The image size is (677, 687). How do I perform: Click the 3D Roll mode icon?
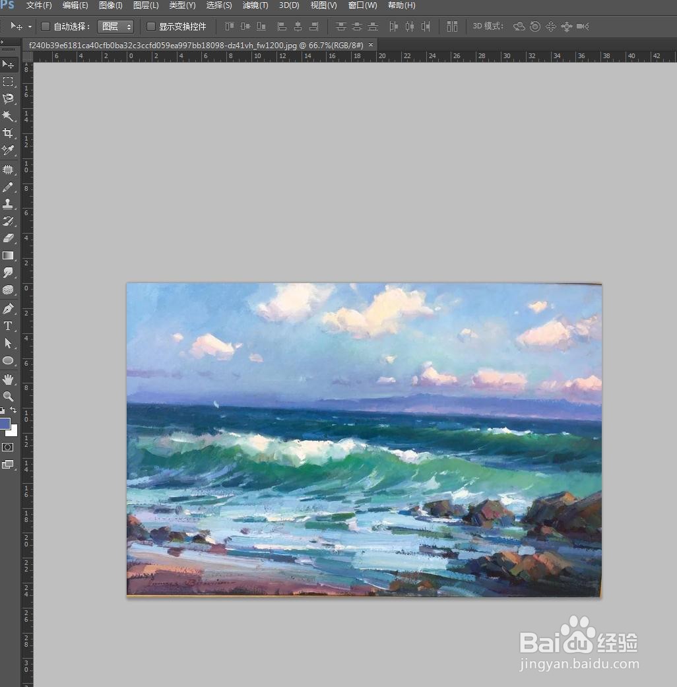535,26
